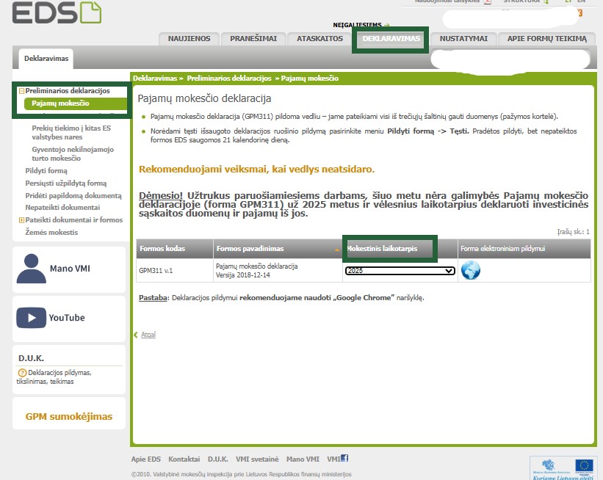Click the Mano VMI person icon
Screen dimensions: 603x480
(31, 269)
